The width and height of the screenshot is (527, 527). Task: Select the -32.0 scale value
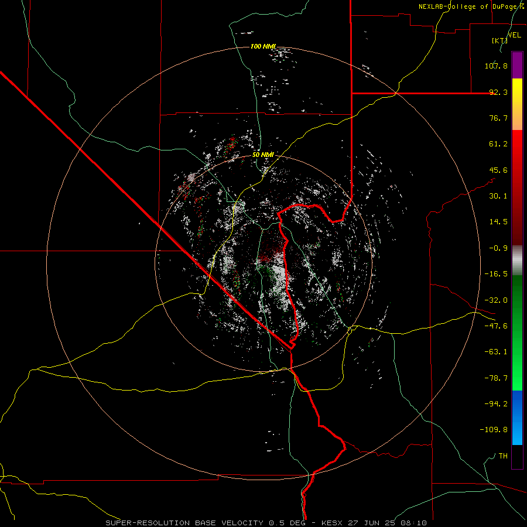point(496,300)
